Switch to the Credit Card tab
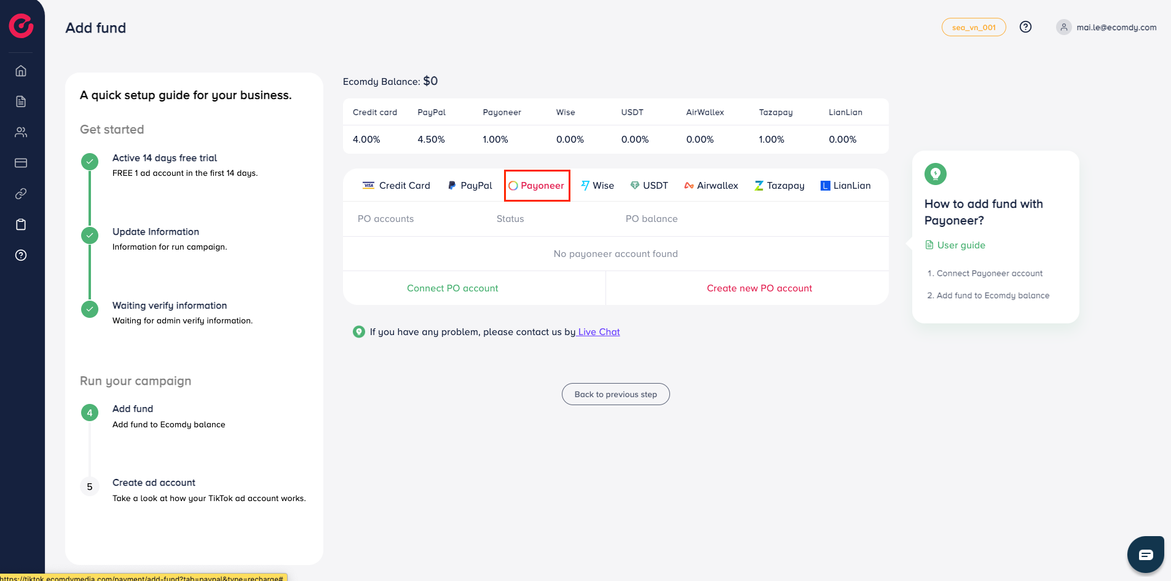Image resolution: width=1171 pixels, height=581 pixels. tap(396, 186)
